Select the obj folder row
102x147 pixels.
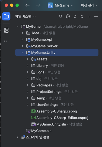pyautogui.click(x=57, y=79)
